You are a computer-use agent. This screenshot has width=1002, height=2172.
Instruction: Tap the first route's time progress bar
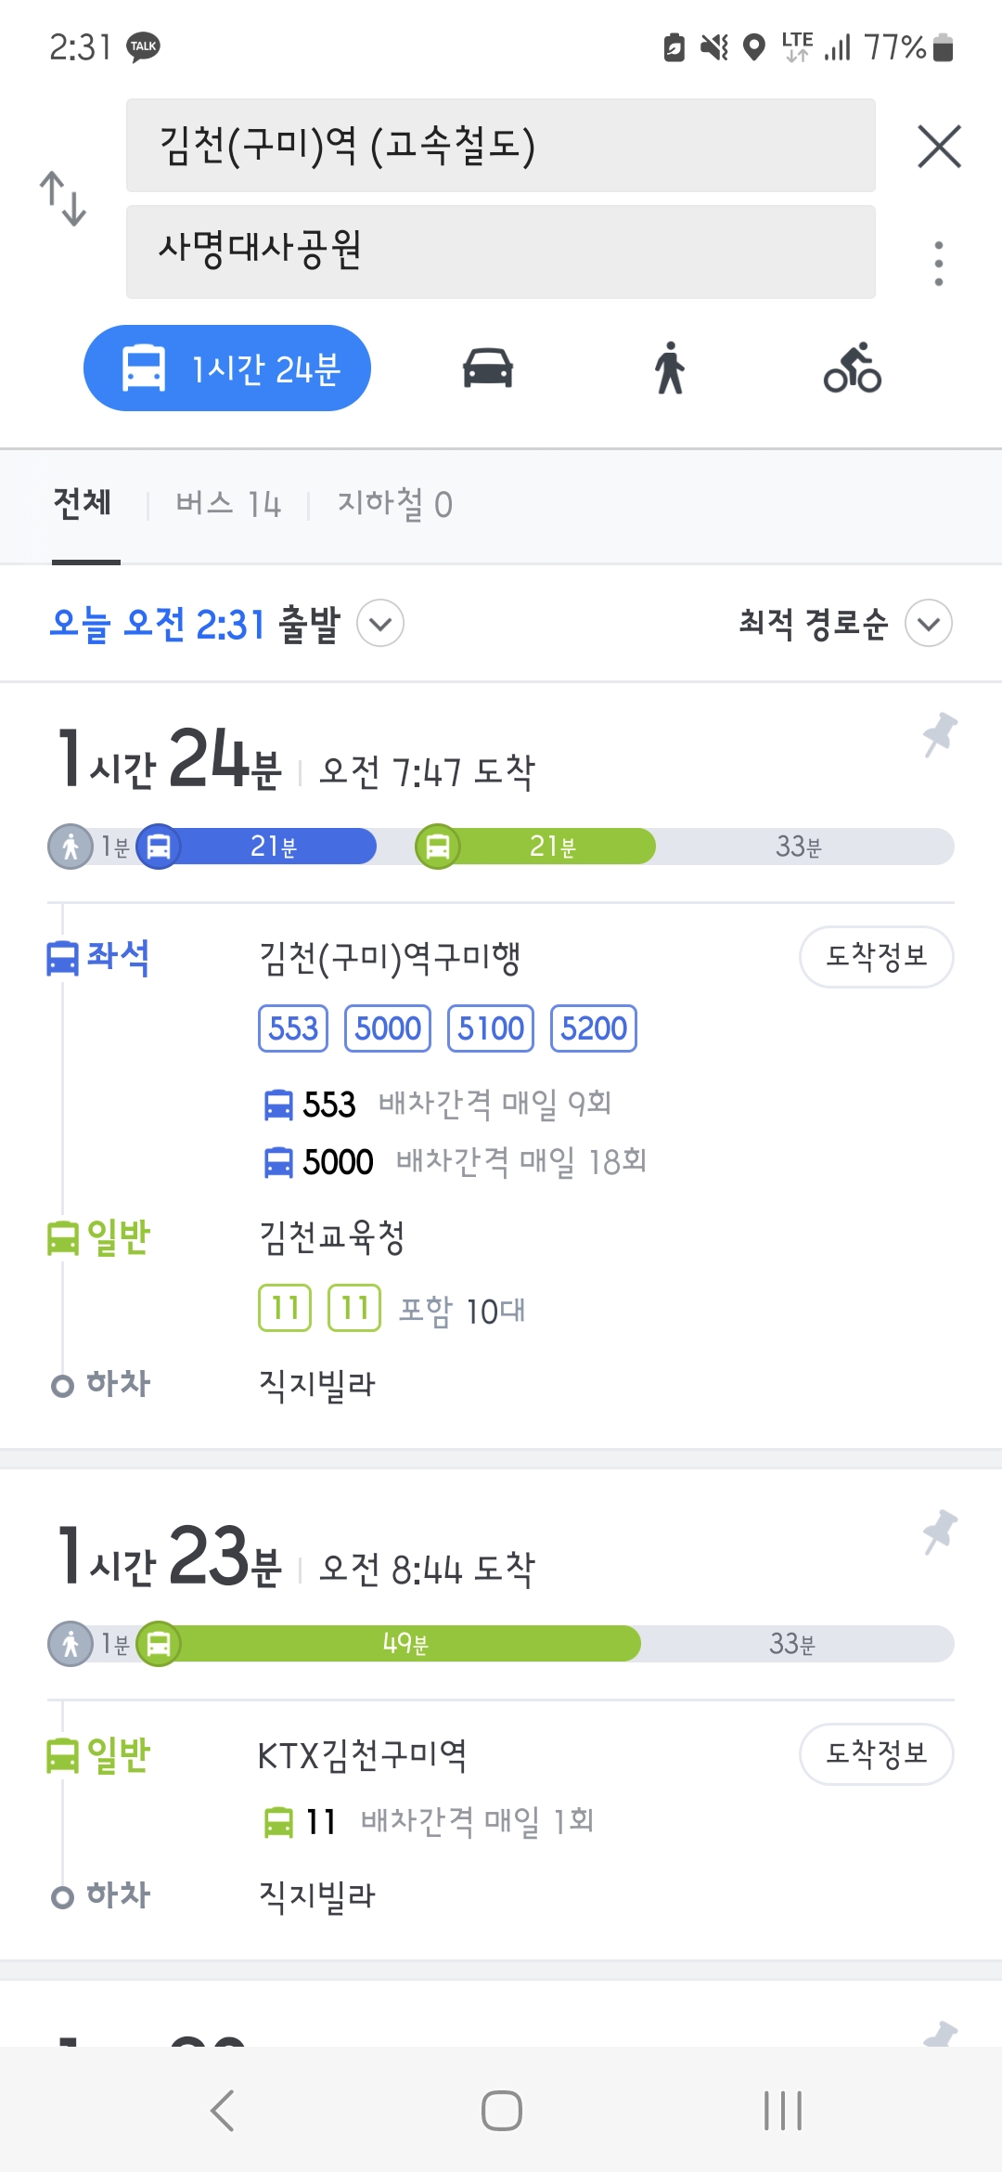click(x=501, y=847)
